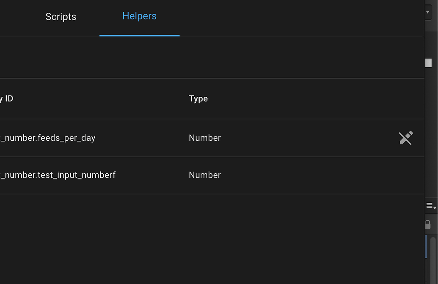Click the blue underline beneath Helpers
The height and width of the screenshot is (284, 438).
coord(139,35)
